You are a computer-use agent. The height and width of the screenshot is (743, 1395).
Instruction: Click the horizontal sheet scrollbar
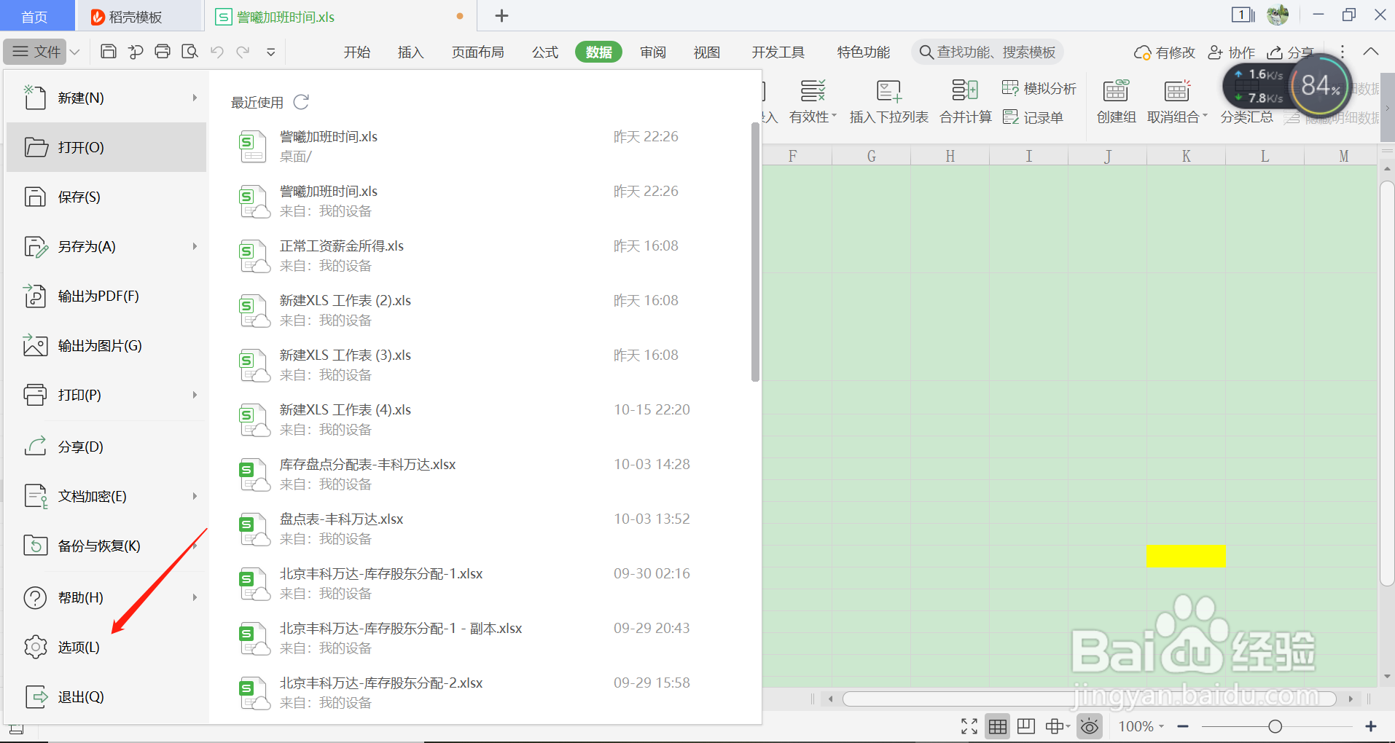1090,699
